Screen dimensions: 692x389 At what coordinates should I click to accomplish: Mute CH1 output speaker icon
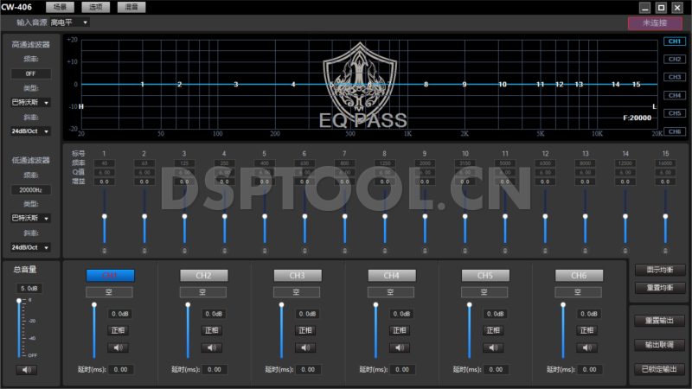(x=119, y=348)
